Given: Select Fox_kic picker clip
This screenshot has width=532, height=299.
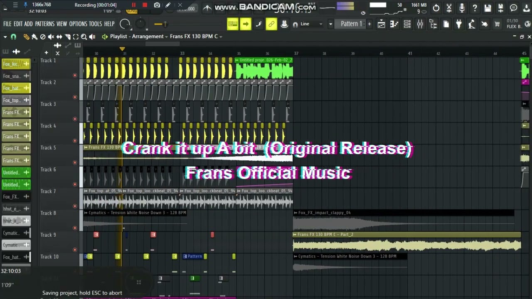Looking at the screenshot, I should point(16,64).
